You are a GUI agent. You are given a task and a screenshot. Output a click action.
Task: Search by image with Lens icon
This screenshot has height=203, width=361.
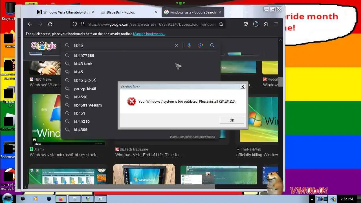tap(201, 45)
